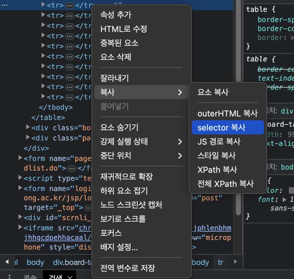Click the three-dot overflow icon at top-left
This screenshot has height=279, width=294.
[x=4, y=5]
